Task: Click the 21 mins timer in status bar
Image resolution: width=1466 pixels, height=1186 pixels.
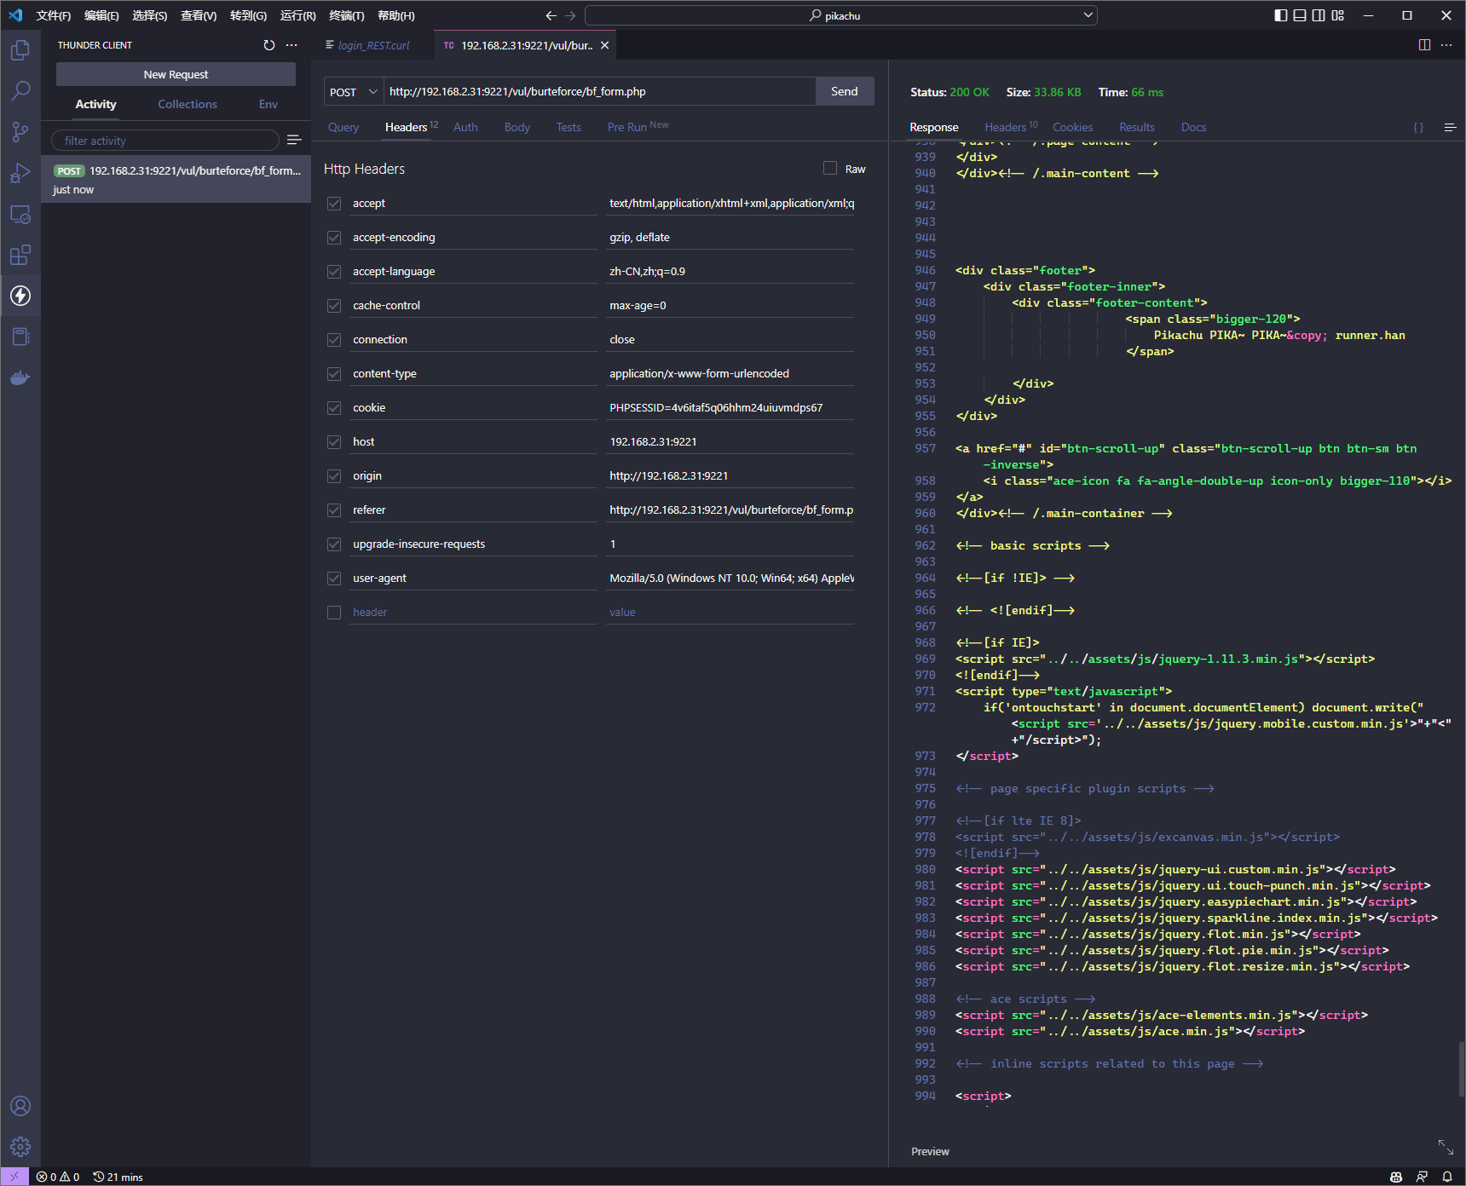Action: [x=118, y=1177]
